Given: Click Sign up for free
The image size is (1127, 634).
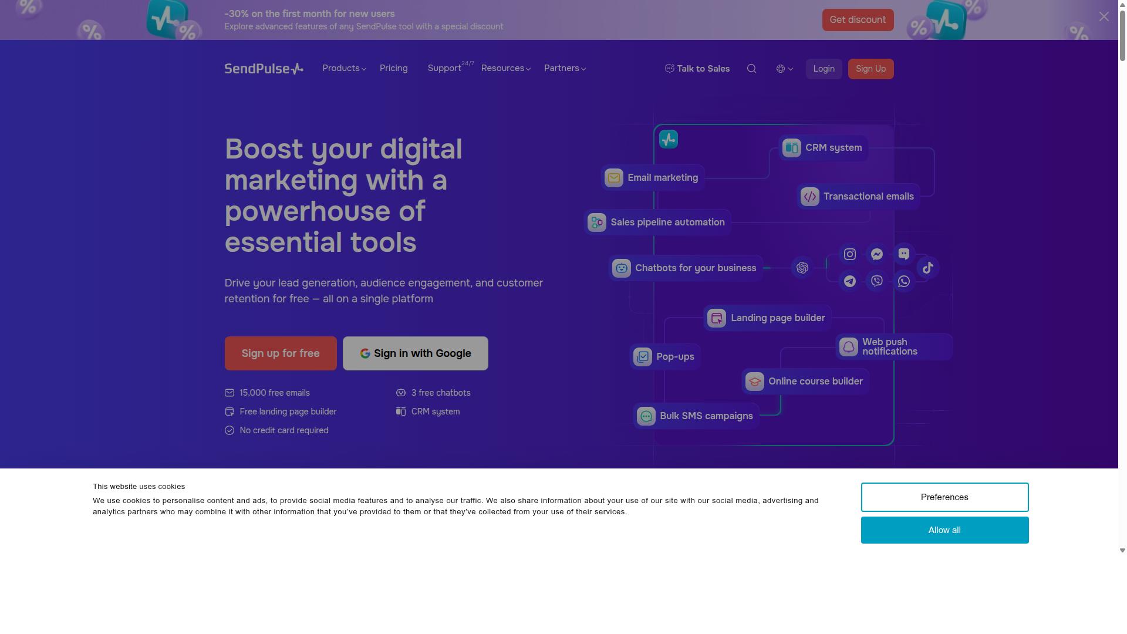Looking at the screenshot, I should click(281, 353).
